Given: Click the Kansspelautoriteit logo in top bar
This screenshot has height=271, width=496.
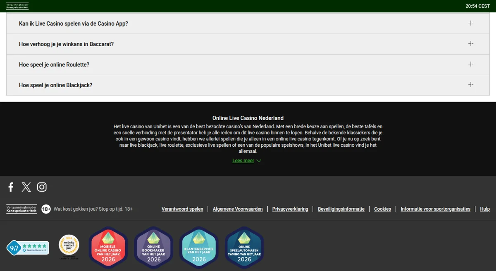Looking at the screenshot, I should coord(17,6).
